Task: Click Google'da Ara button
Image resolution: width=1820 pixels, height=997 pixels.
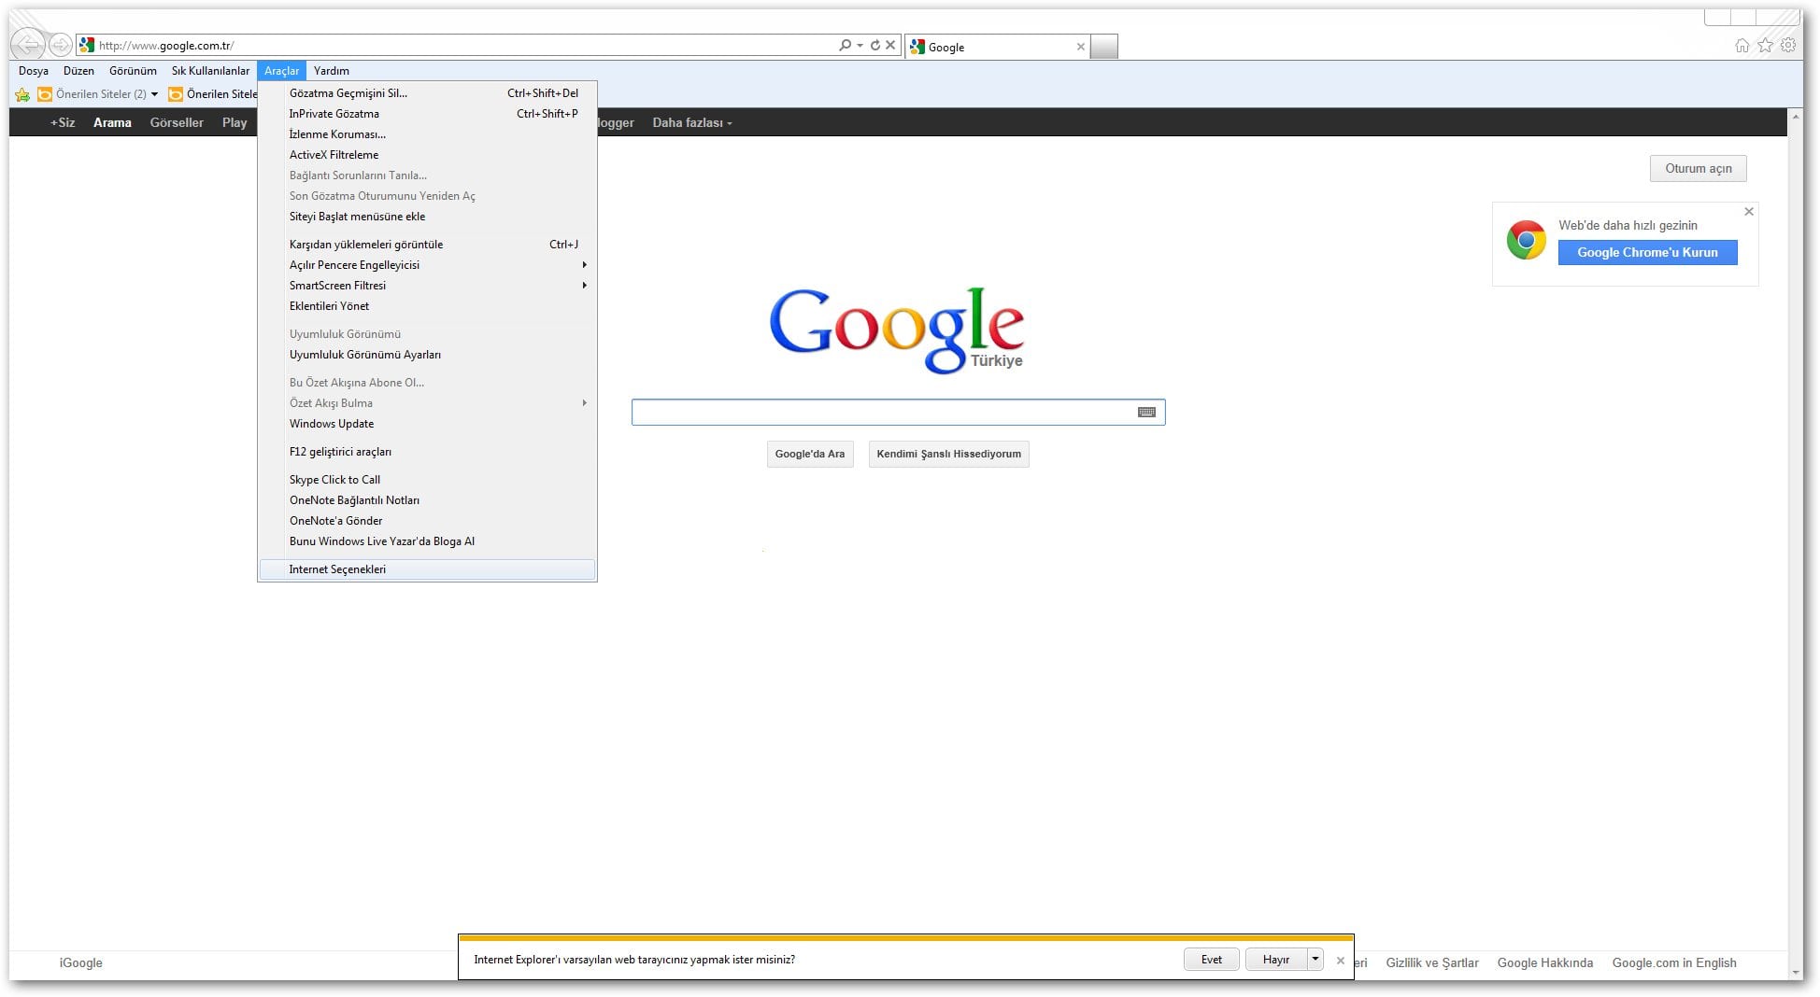Action: pyautogui.click(x=810, y=454)
